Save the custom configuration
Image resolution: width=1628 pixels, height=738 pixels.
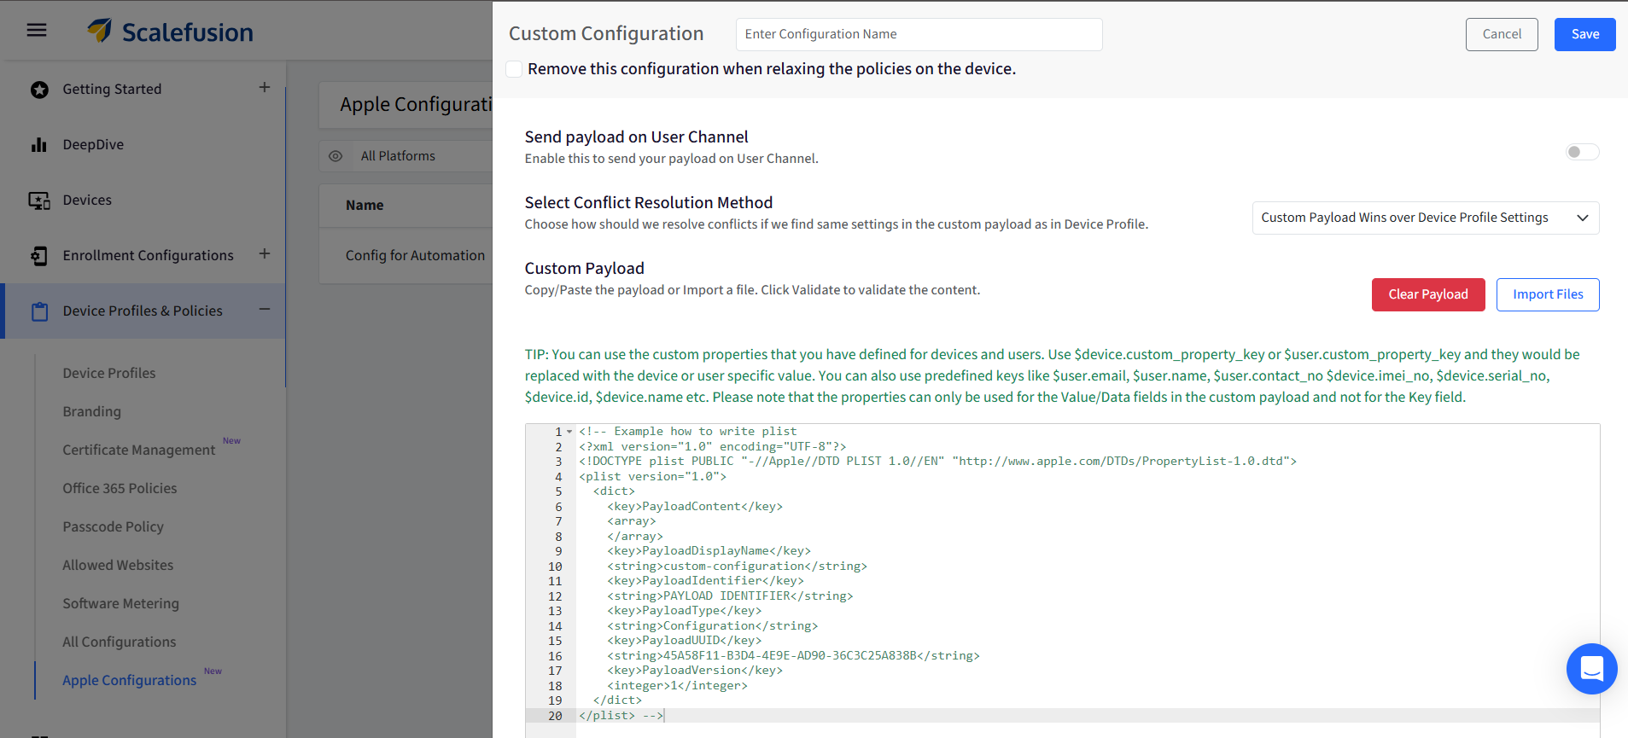tap(1584, 34)
